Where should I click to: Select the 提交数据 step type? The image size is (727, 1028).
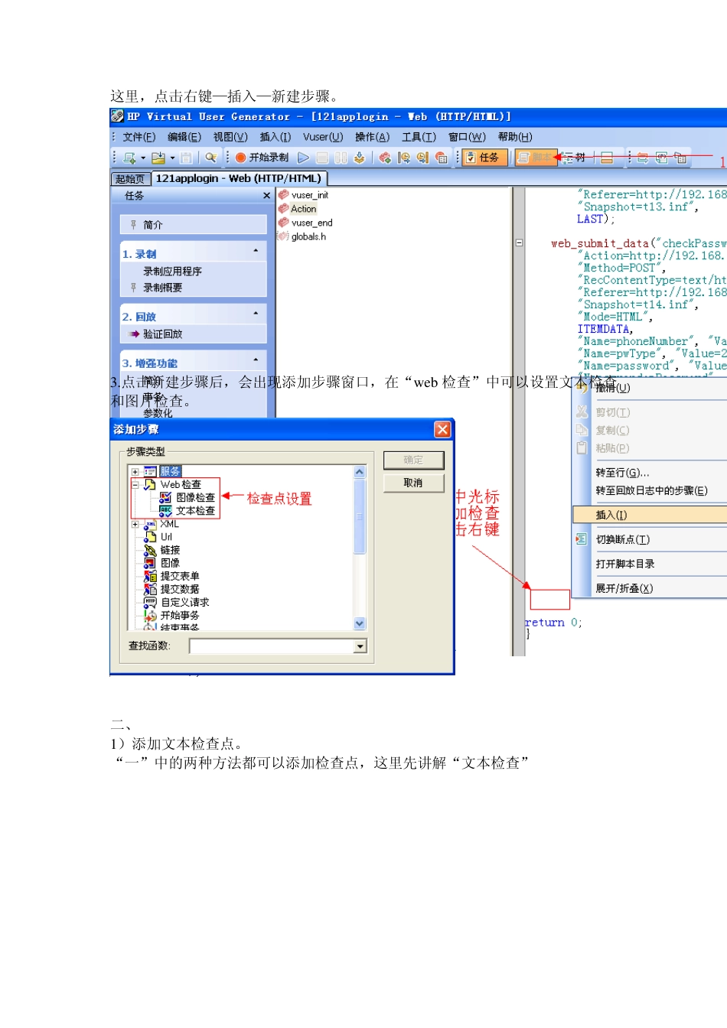click(x=180, y=589)
